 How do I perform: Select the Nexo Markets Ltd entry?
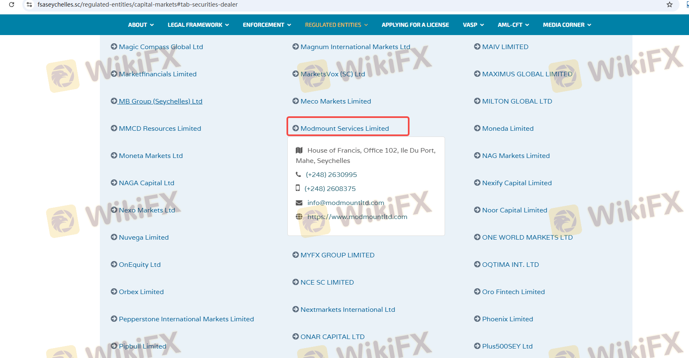click(x=147, y=210)
